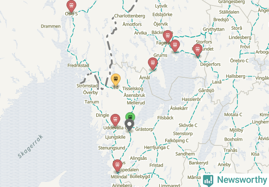Select the Hallsberg station label
This screenshot has width=269, height=187.
[235, 76]
